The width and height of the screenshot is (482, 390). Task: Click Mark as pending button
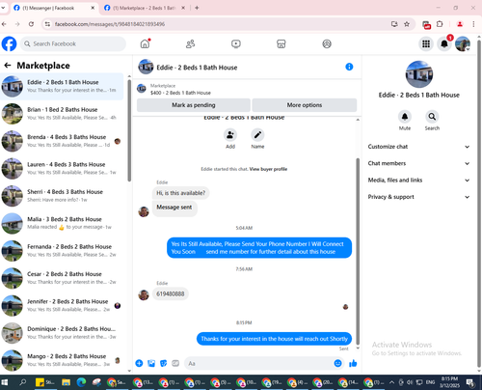click(x=194, y=105)
